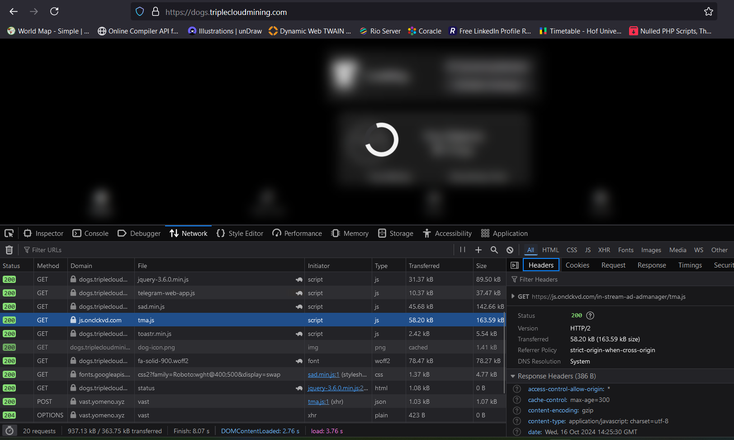Reload the current page
This screenshot has height=440, width=734.
point(54,12)
